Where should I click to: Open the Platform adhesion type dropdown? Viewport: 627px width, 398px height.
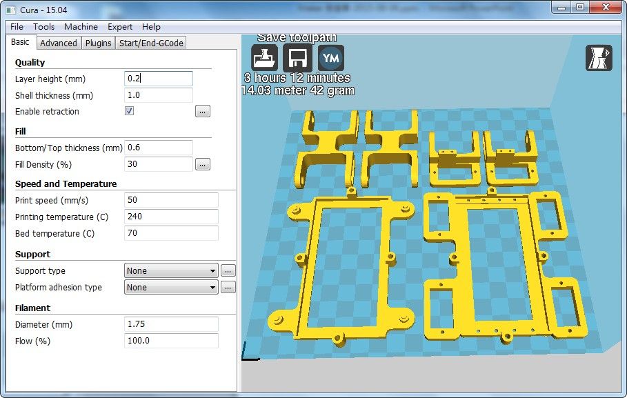pos(171,287)
